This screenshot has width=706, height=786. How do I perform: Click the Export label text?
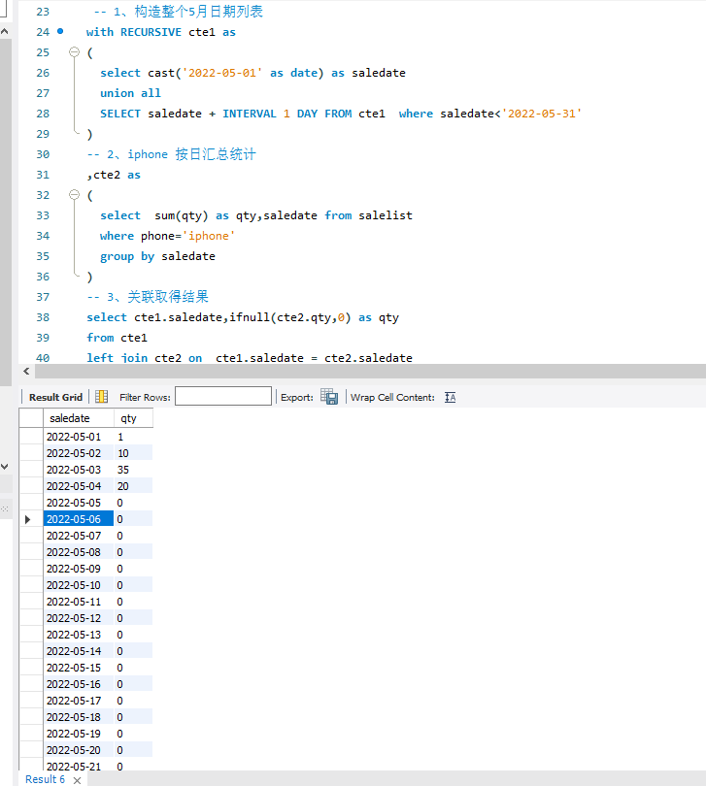point(296,398)
